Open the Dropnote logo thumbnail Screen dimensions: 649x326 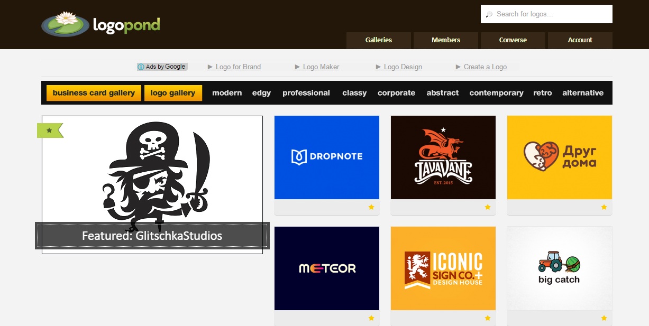tap(327, 157)
